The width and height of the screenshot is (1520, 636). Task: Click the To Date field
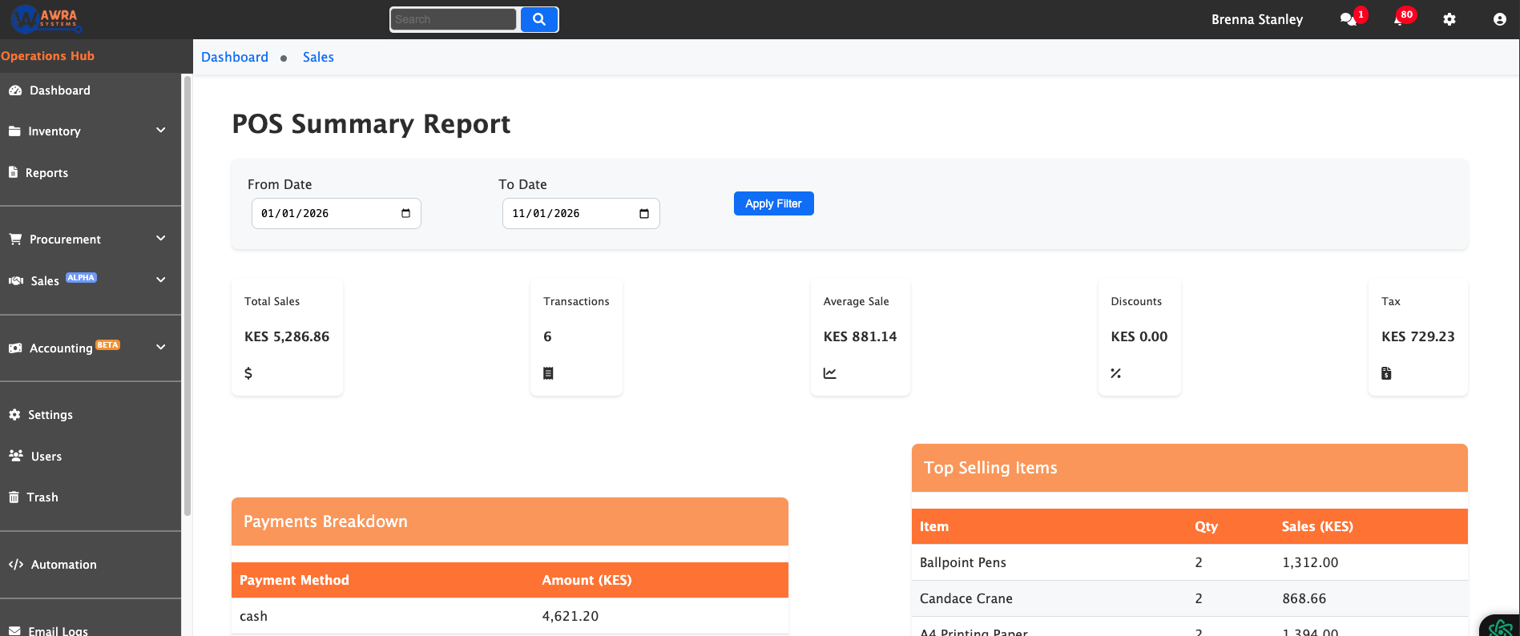point(581,213)
